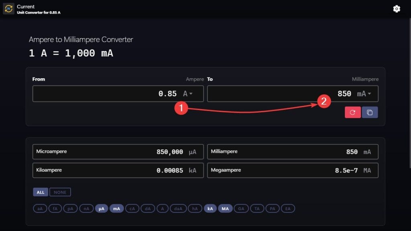This screenshot has height=231, width=411.
Task: Copy the result with the copy icon
Action: [370, 112]
